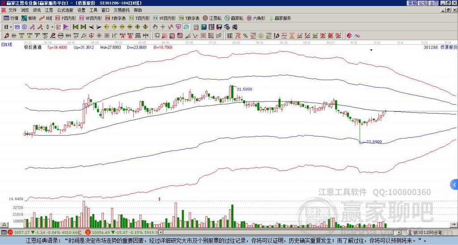Viewport: 458px width, 245px height.
Task: Select the crosshair cursor tool
Action: point(163,27)
